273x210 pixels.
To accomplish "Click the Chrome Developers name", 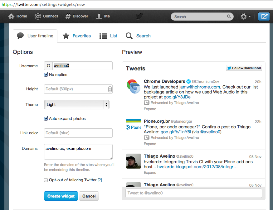I will (164, 81).
